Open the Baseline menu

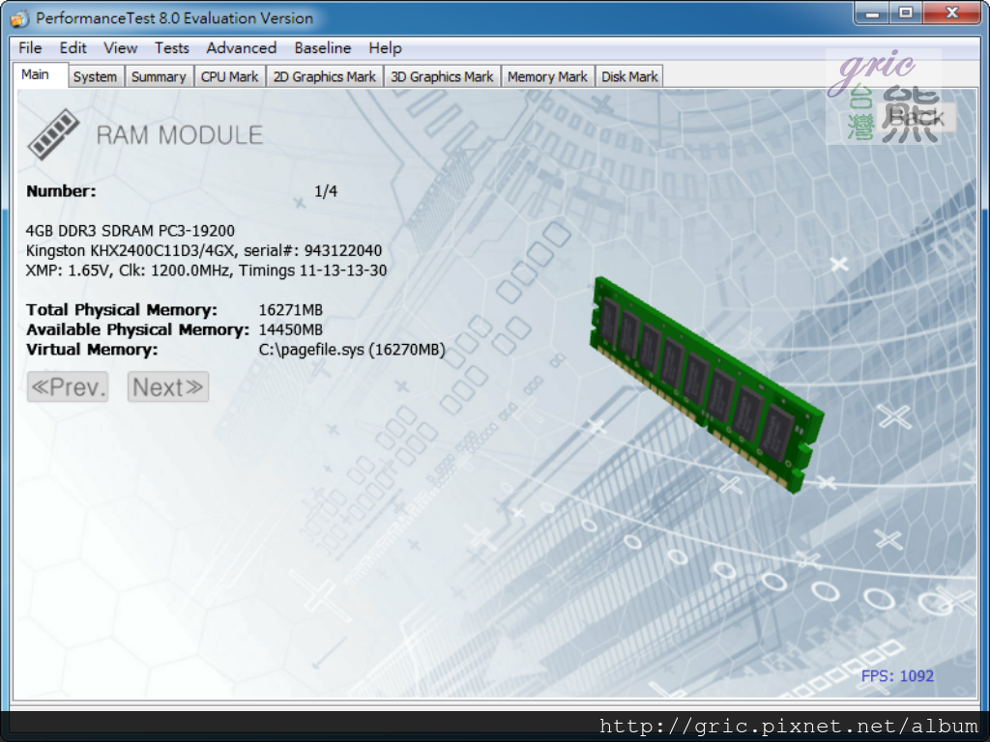322,48
